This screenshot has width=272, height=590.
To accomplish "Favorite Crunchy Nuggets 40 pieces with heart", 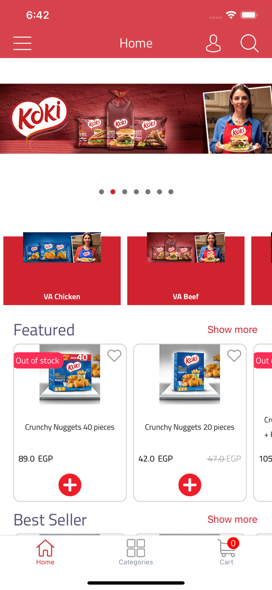I will coord(114,356).
